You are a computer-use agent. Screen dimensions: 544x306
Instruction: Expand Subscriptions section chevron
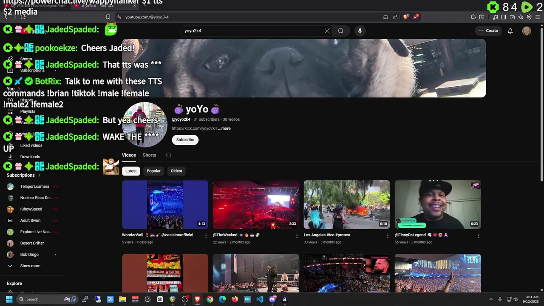pos(40,175)
